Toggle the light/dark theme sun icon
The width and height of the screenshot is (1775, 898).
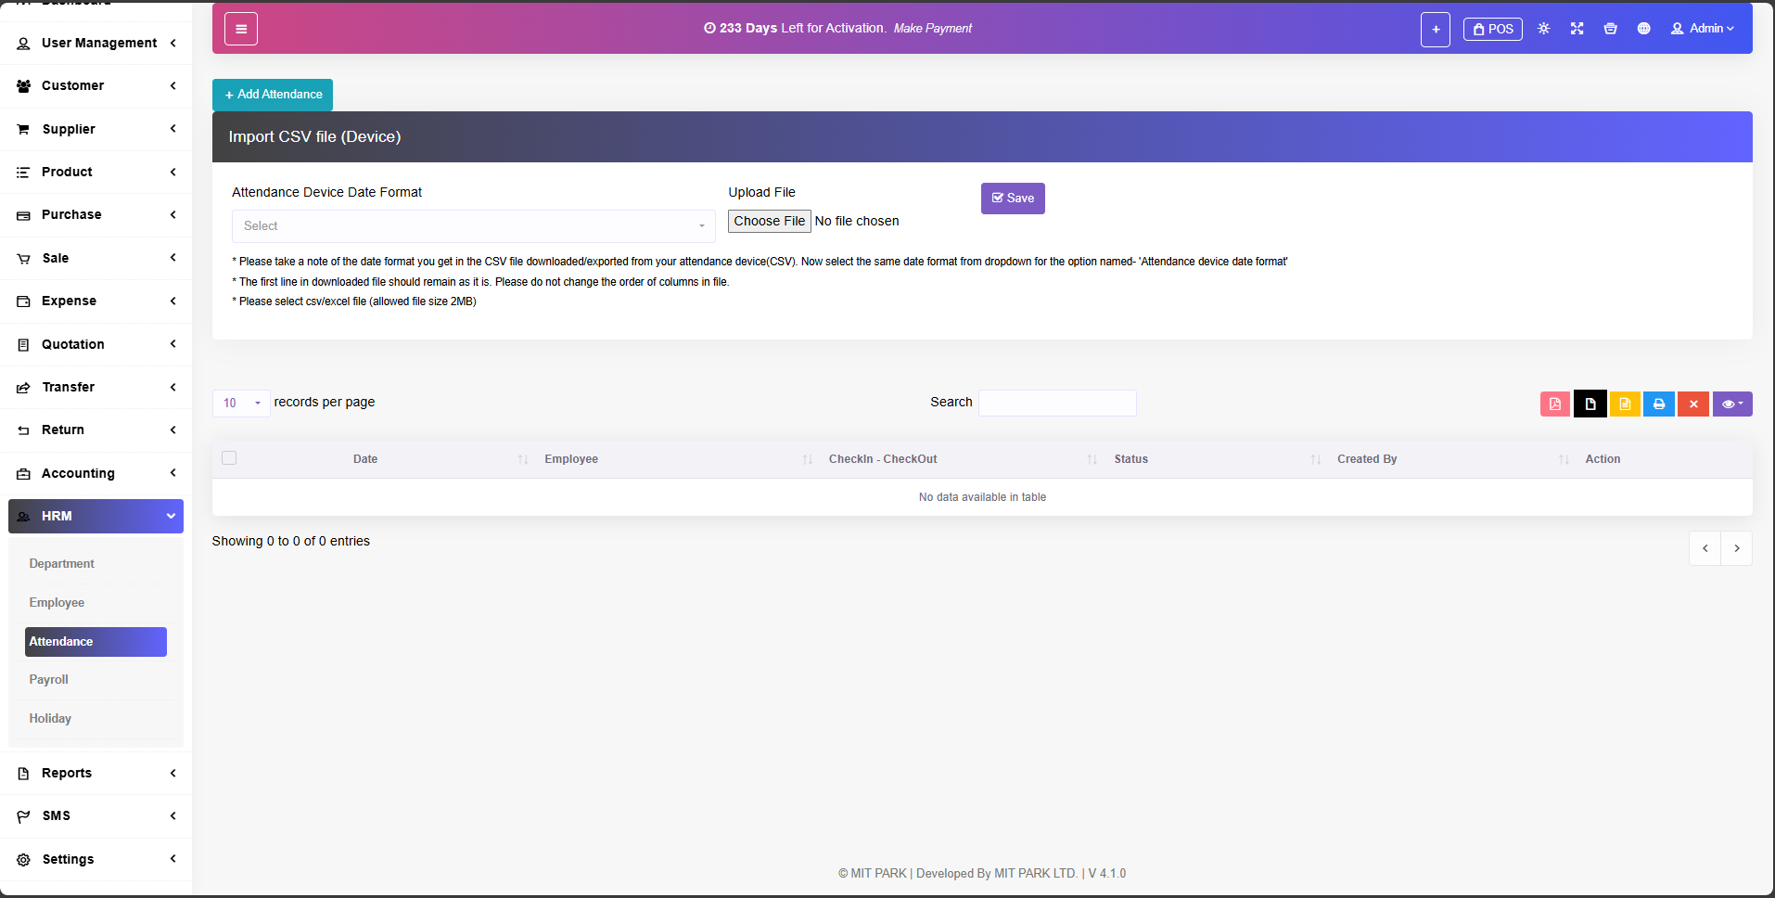pos(1543,29)
